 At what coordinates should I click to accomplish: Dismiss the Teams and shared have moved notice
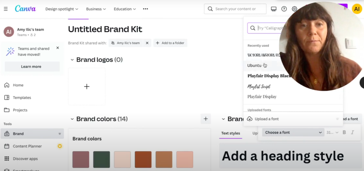click(x=58, y=48)
